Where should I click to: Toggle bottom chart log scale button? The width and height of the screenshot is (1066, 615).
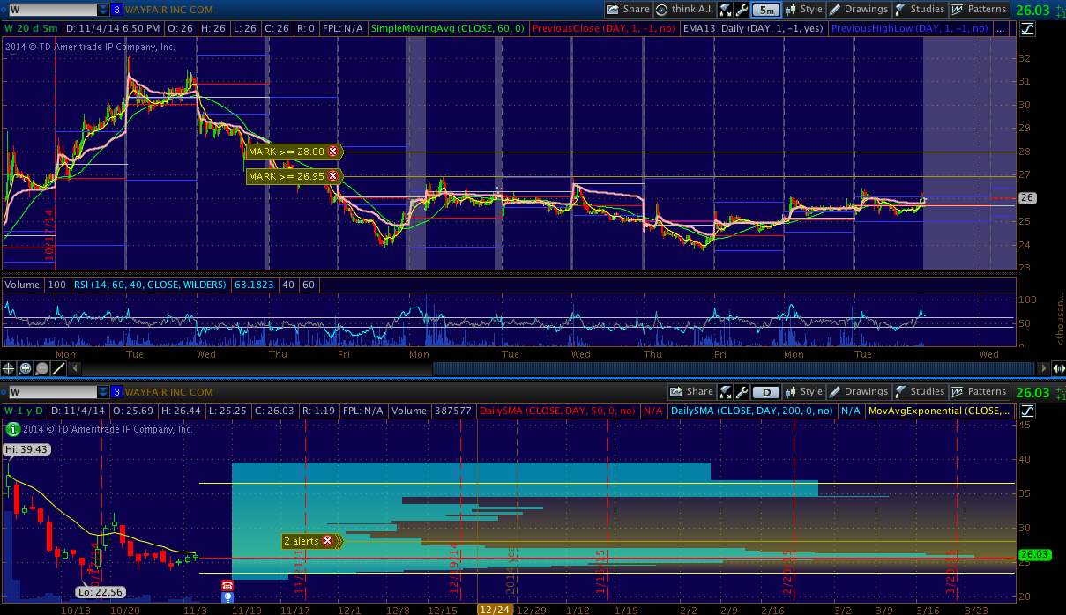(1027, 411)
